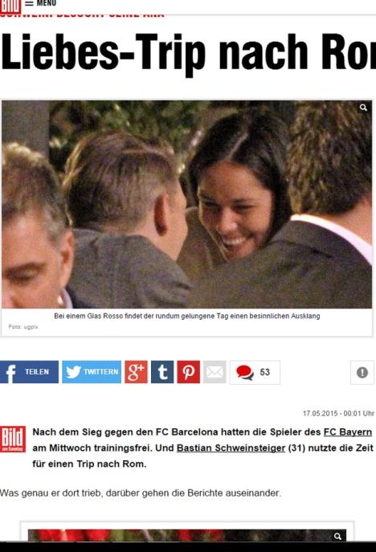376x552 pixels.
Task: Open the couple's main article photo
Action: [186, 204]
